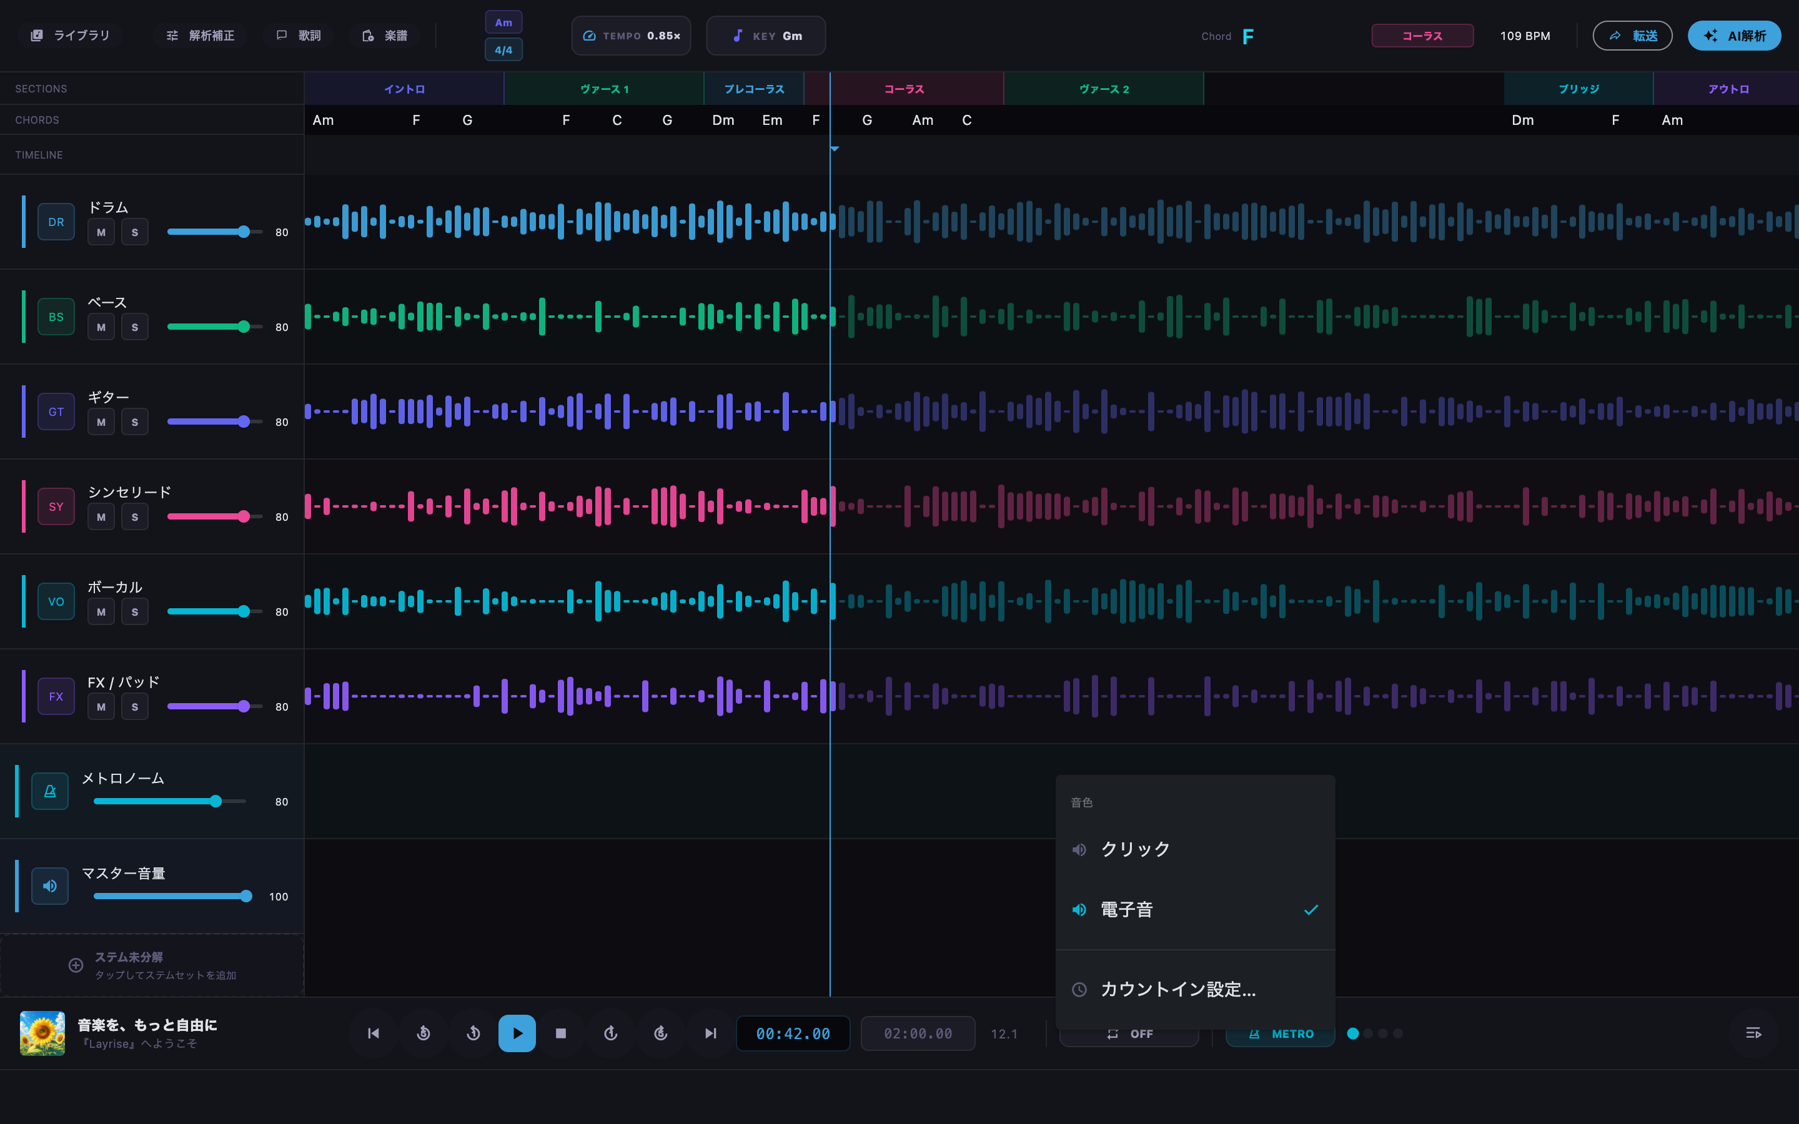Choose 電子音 sound in the popup menu
This screenshot has height=1124, width=1799.
coord(1196,910)
